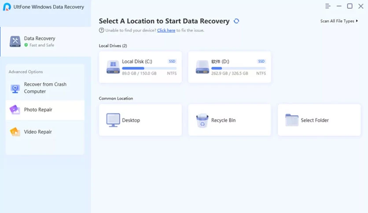
Task: Click the 'UltFone Windows Data Recovery' title text
Action: [x=48, y=7]
